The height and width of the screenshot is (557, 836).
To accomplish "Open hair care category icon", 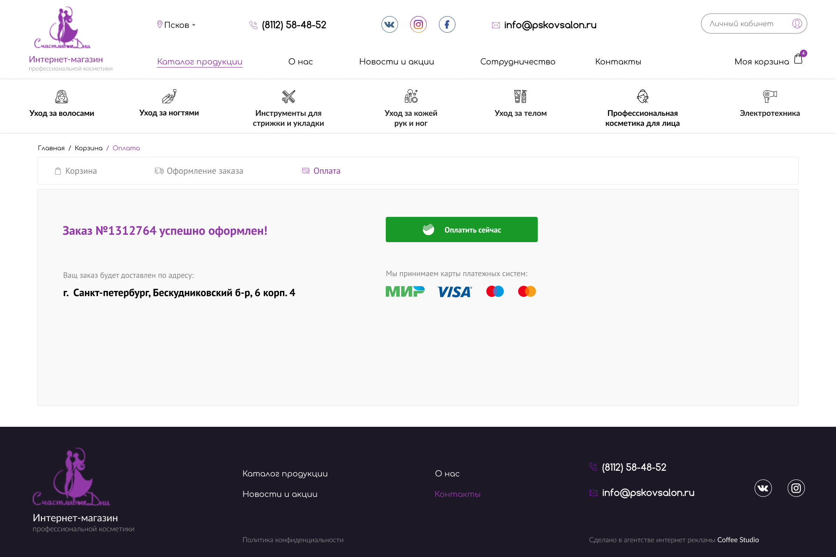I will pos(61,96).
